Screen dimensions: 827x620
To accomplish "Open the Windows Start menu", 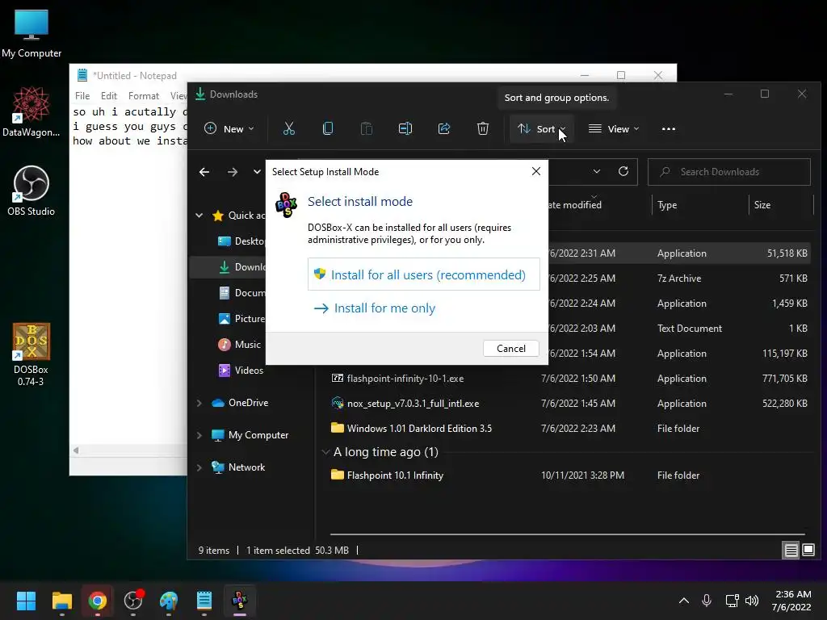I will coord(26,601).
